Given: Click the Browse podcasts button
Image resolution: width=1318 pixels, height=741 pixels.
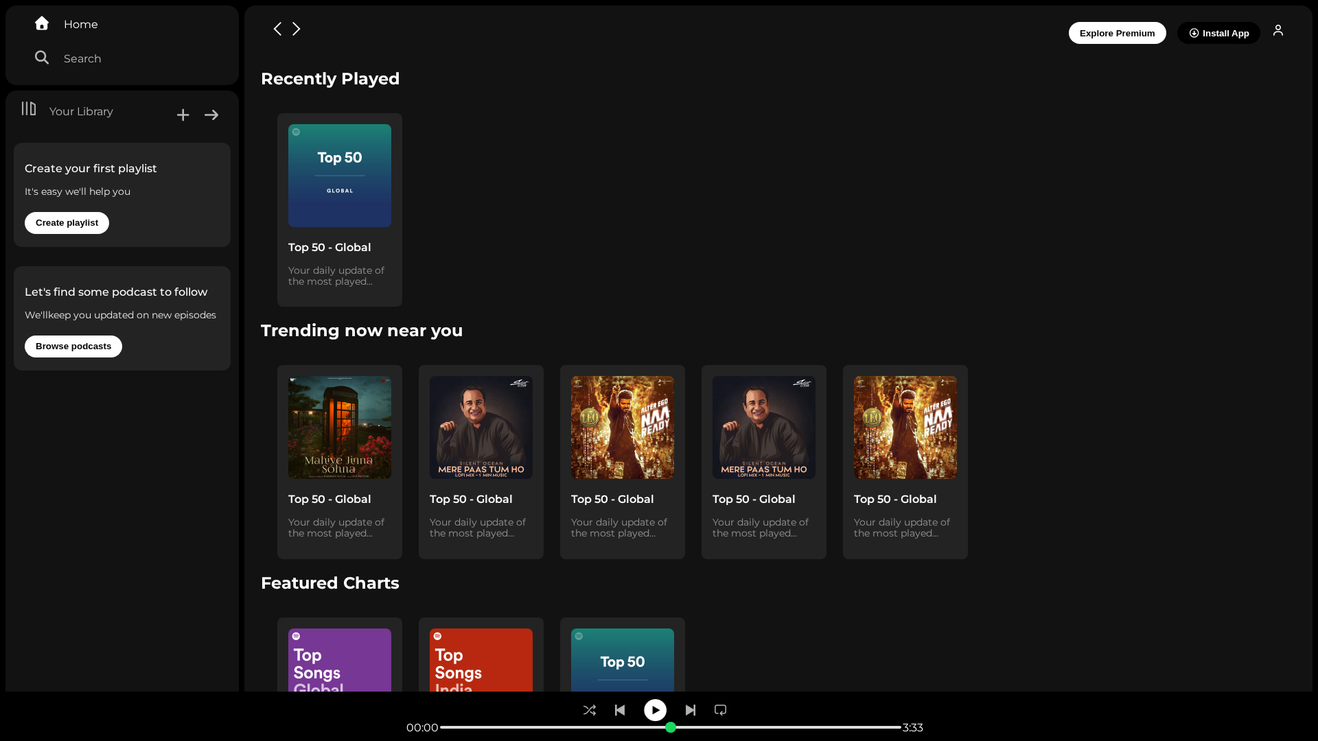Looking at the screenshot, I should pos(73,346).
